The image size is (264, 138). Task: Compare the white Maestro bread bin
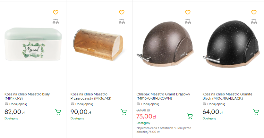pyautogui.click(x=55, y=22)
